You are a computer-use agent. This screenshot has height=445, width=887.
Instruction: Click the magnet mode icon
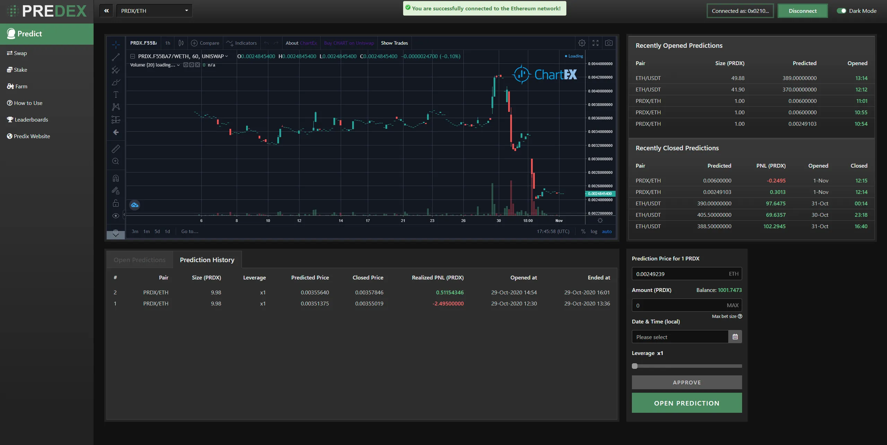pyautogui.click(x=116, y=178)
